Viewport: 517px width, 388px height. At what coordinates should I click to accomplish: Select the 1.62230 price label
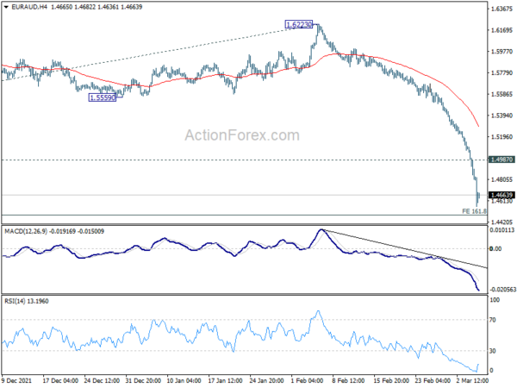pos(299,24)
